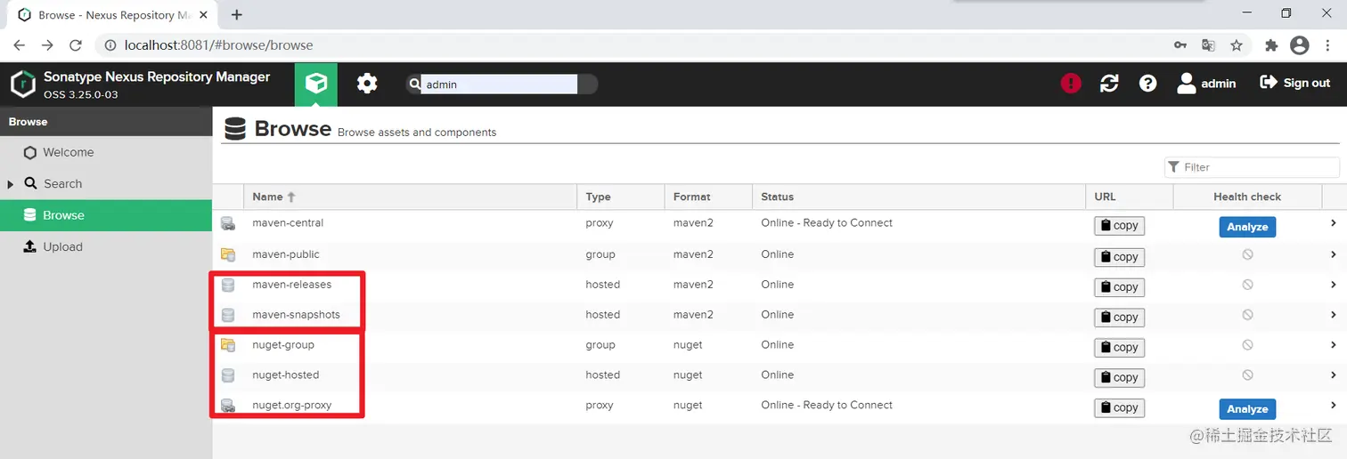
Task: Click the maven-releases hosted database icon
Action: pyautogui.click(x=228, y=285)
